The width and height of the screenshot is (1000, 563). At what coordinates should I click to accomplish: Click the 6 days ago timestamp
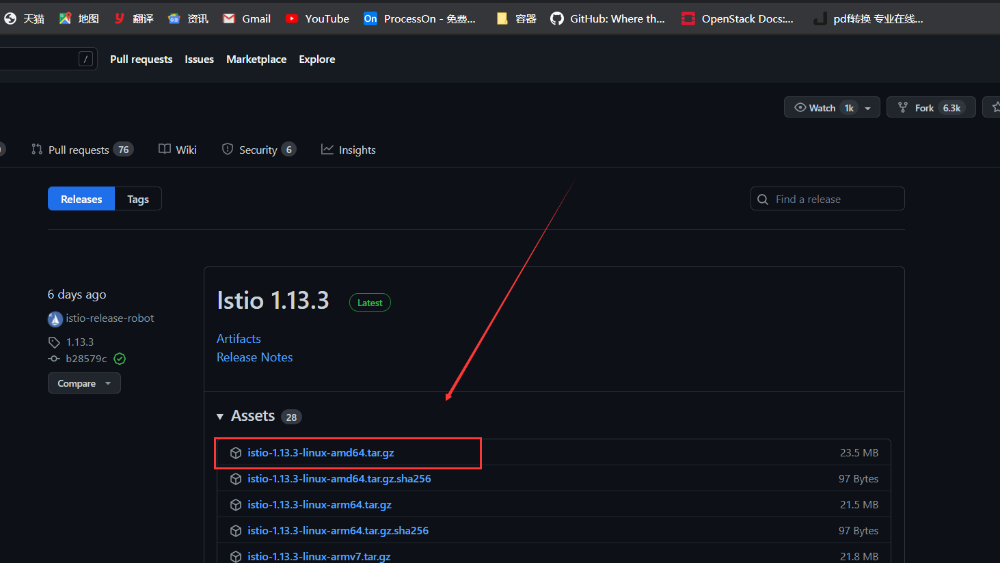click(77, 294)
